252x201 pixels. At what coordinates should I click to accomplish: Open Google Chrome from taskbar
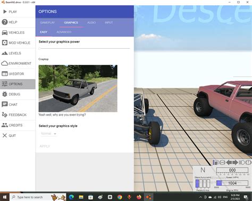tap(120, 197)
